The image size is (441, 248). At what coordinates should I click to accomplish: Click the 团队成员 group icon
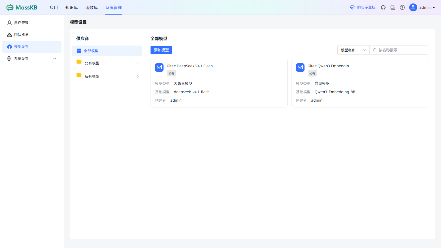click(10, 35)
